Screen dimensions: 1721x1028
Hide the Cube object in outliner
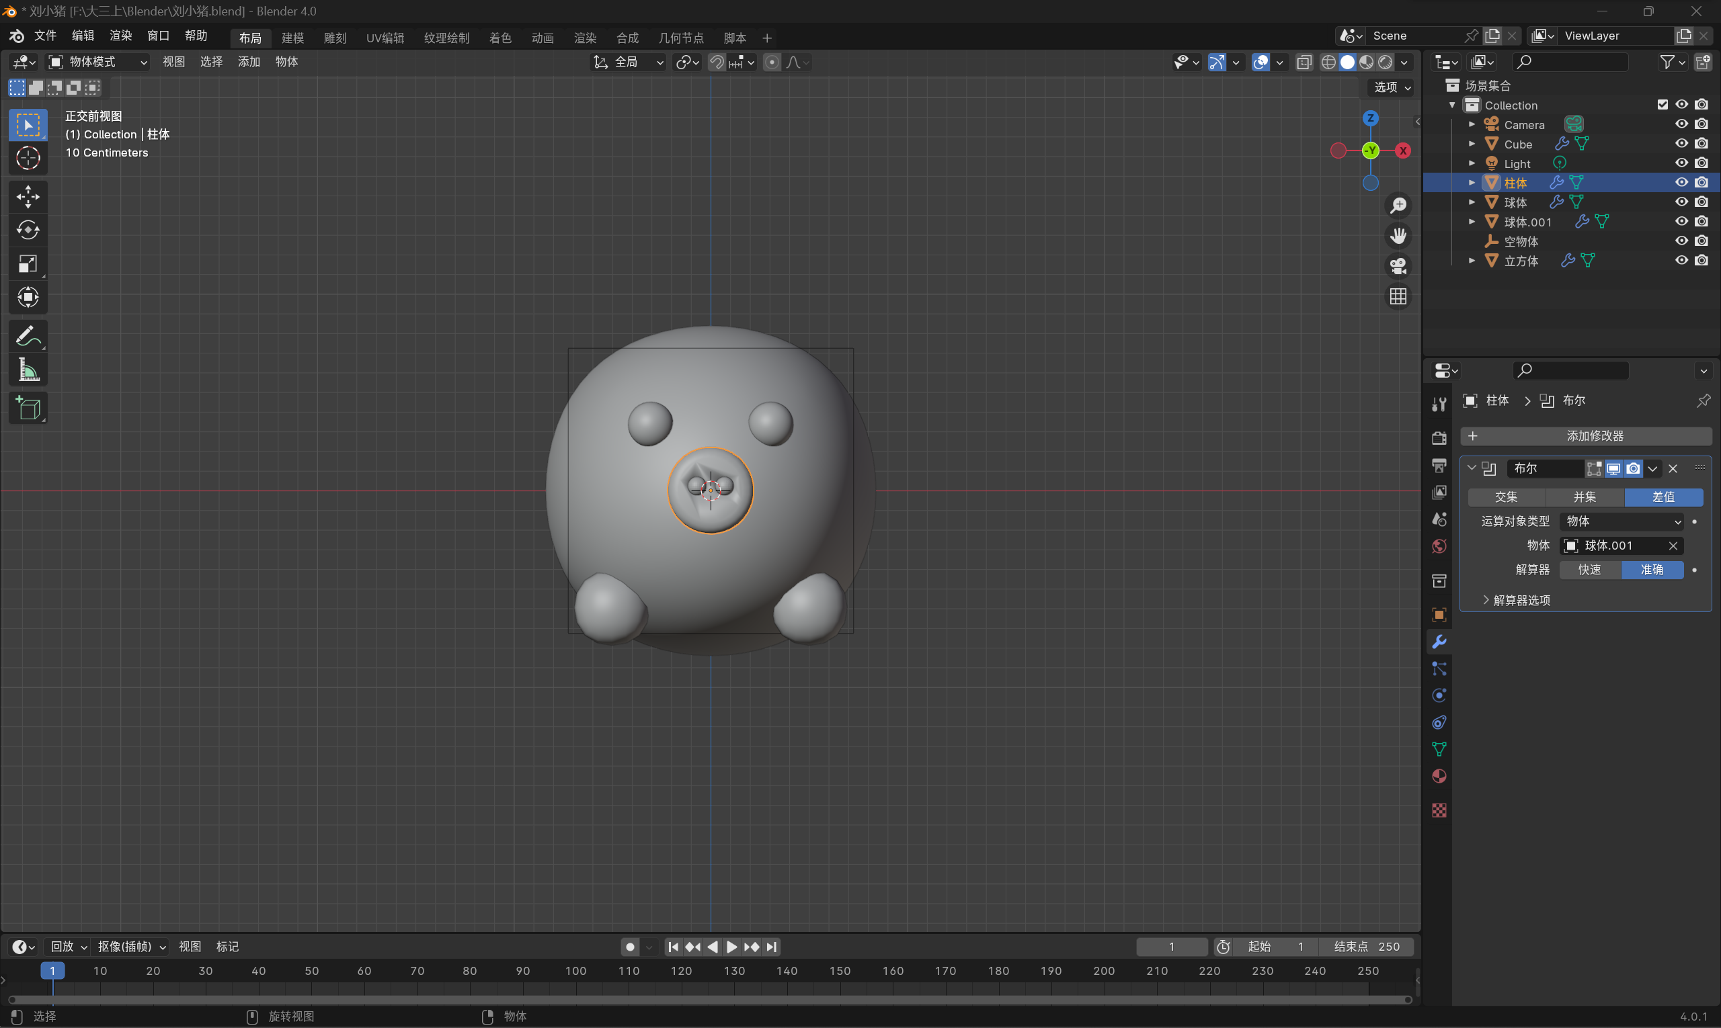[x=1681, y=143]
